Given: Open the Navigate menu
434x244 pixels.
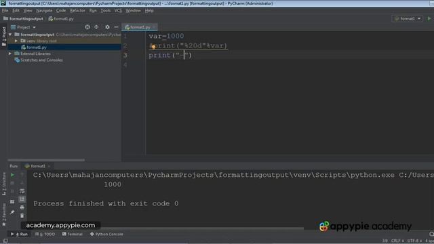Looking at the screenshot, I should (44, 11).
